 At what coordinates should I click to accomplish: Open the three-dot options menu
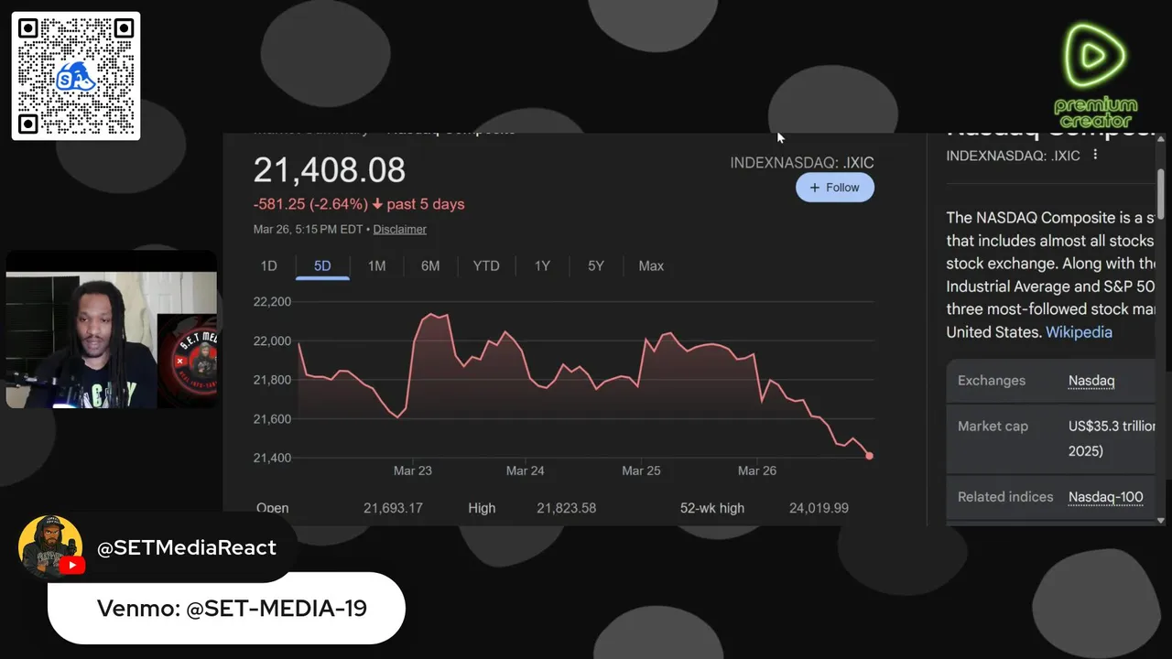point(1095,156)
